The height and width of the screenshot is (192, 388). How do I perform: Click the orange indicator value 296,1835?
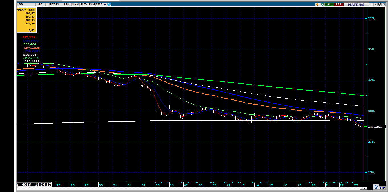[32, 48]
